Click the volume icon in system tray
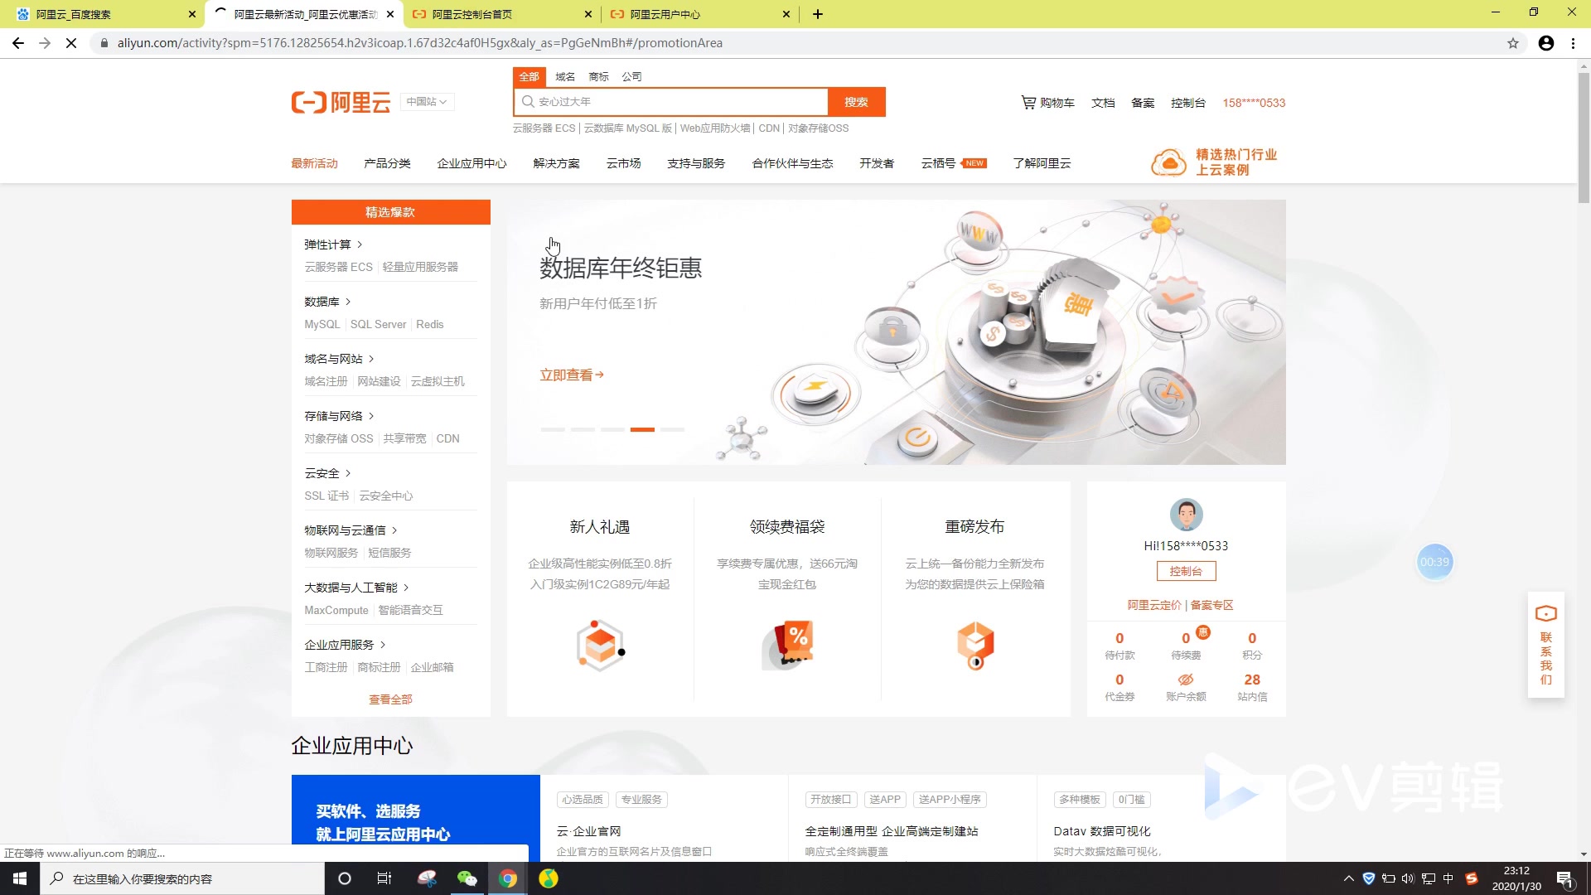1591x895 pixels. pos(1408,878)
